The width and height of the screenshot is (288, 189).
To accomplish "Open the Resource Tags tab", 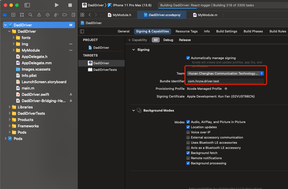I will pos(186,32).
